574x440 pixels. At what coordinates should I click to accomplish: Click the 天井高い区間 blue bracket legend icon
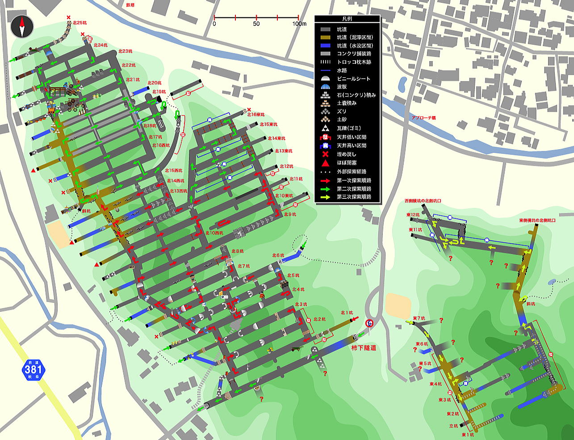point(325,146)
